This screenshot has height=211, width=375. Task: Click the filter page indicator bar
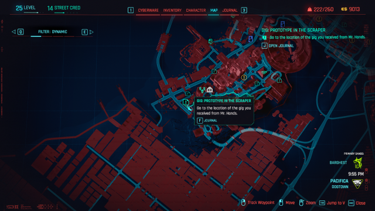click(x=52, y=36)
